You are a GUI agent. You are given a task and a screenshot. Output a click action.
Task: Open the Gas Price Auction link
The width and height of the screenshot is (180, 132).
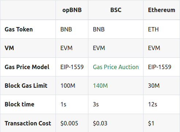point(116,67)
